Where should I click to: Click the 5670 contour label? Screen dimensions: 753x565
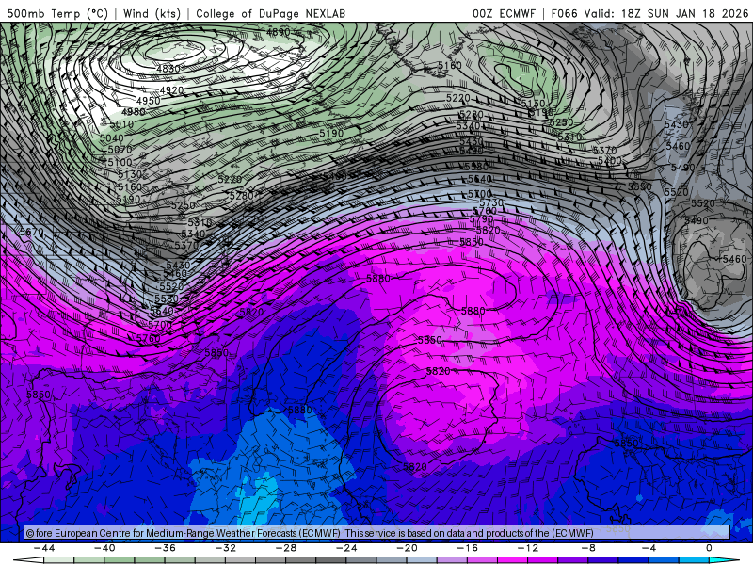(x=32, y=232)
